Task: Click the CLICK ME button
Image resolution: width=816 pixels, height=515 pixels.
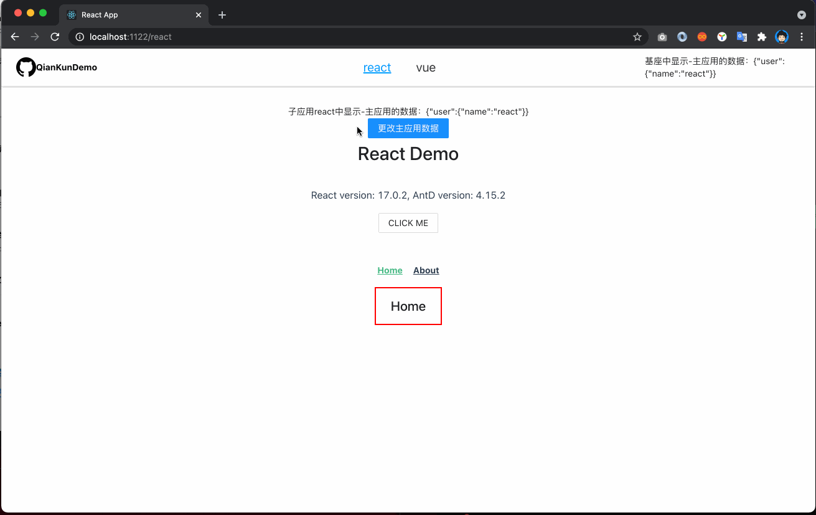Action: pyautogui.click(x=408, y=223)
